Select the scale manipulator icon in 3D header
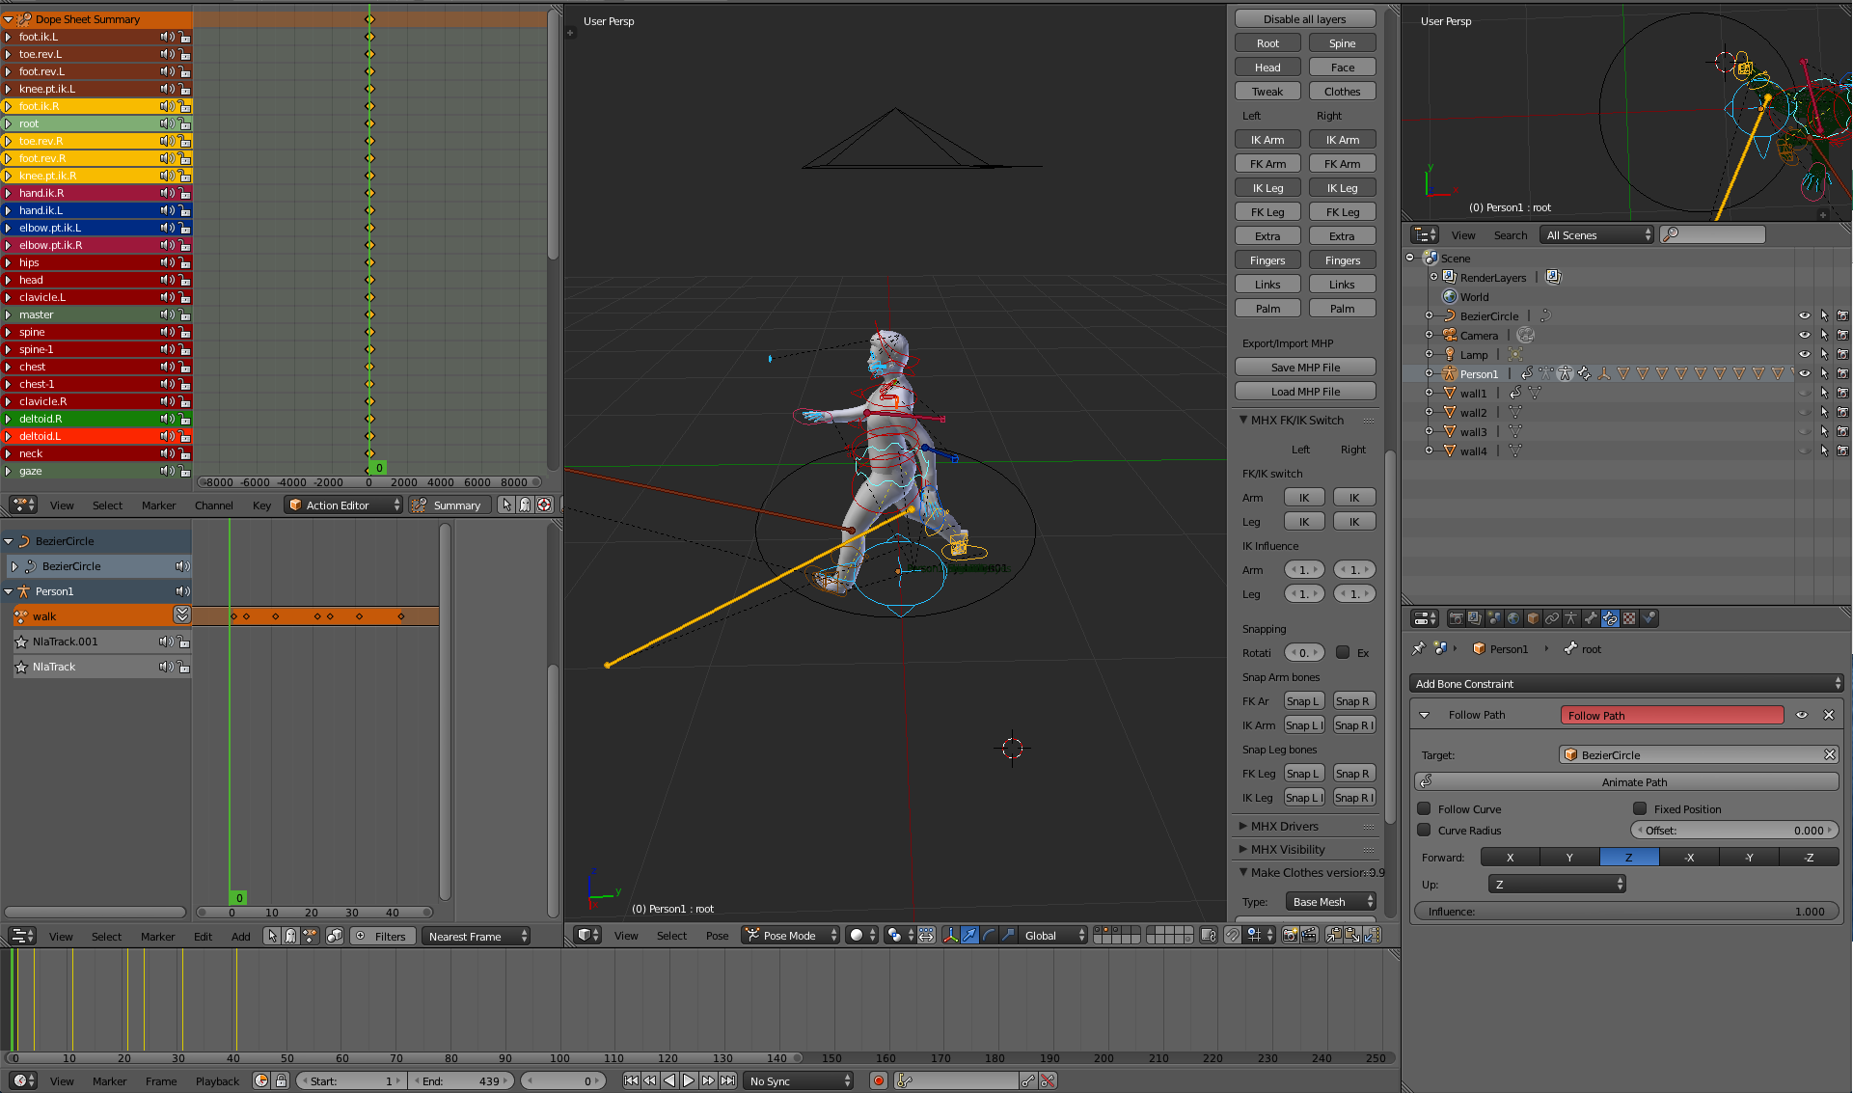Screen dimensions: 1853x1093 (x=1008, y=935)
